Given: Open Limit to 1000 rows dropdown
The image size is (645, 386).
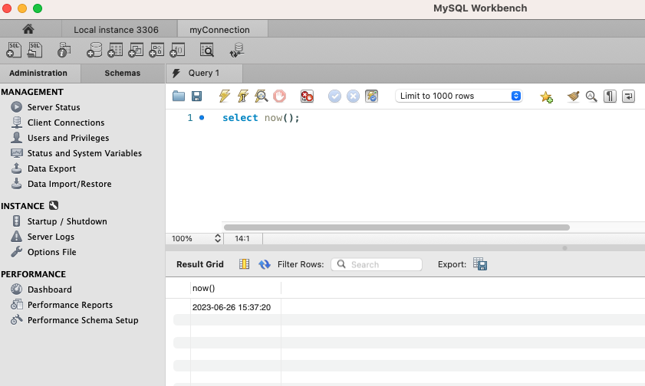Looking at the screenshot, I should [x=459, y=96].
